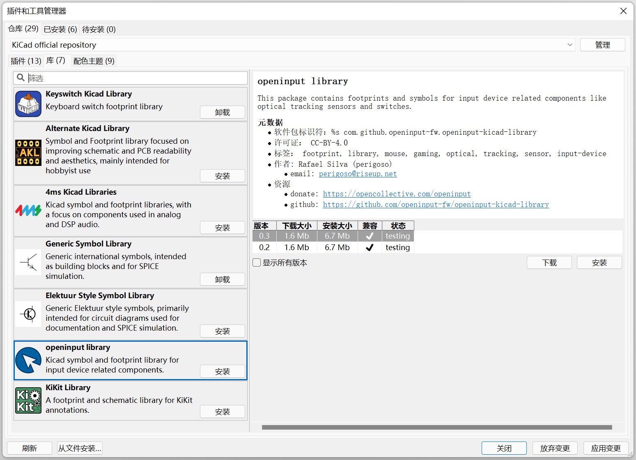The image size is (636, 460).
Task: Select the Elektuur Style Symbol Library title
Action: tap(100, 295)
